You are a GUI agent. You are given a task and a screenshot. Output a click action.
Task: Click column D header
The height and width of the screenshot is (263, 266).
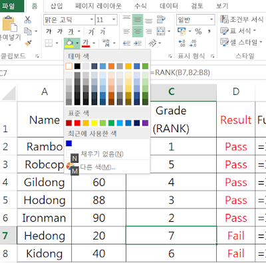pyautogui.click(x=236, y=92)
